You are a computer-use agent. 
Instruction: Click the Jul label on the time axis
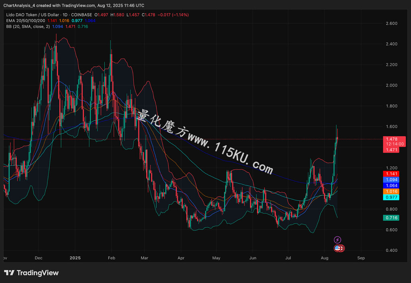(288, 258)
